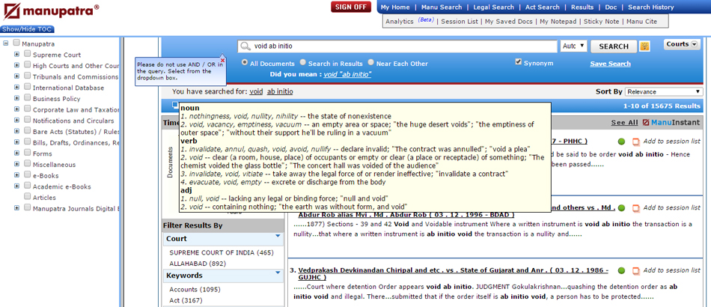711x307 pixels.
Task: Click the ManuInstant logo icon
Action: pos(646,123)
